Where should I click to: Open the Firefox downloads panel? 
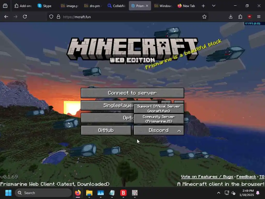(x=231, y=17)
